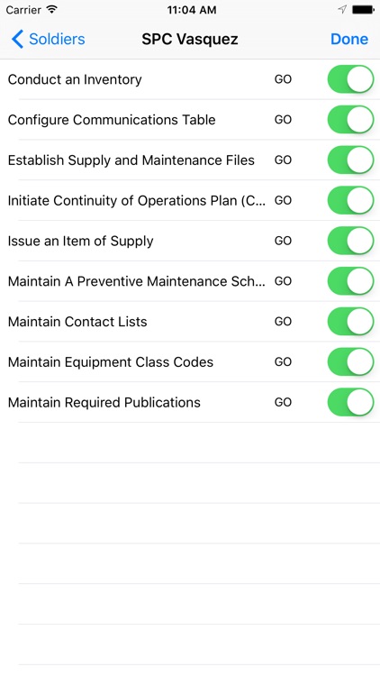Image resolution: width=380 pixels, height=676 pixels.
Task: Tap GO status for Maintain Required Publications
Action: click(283, 402)
